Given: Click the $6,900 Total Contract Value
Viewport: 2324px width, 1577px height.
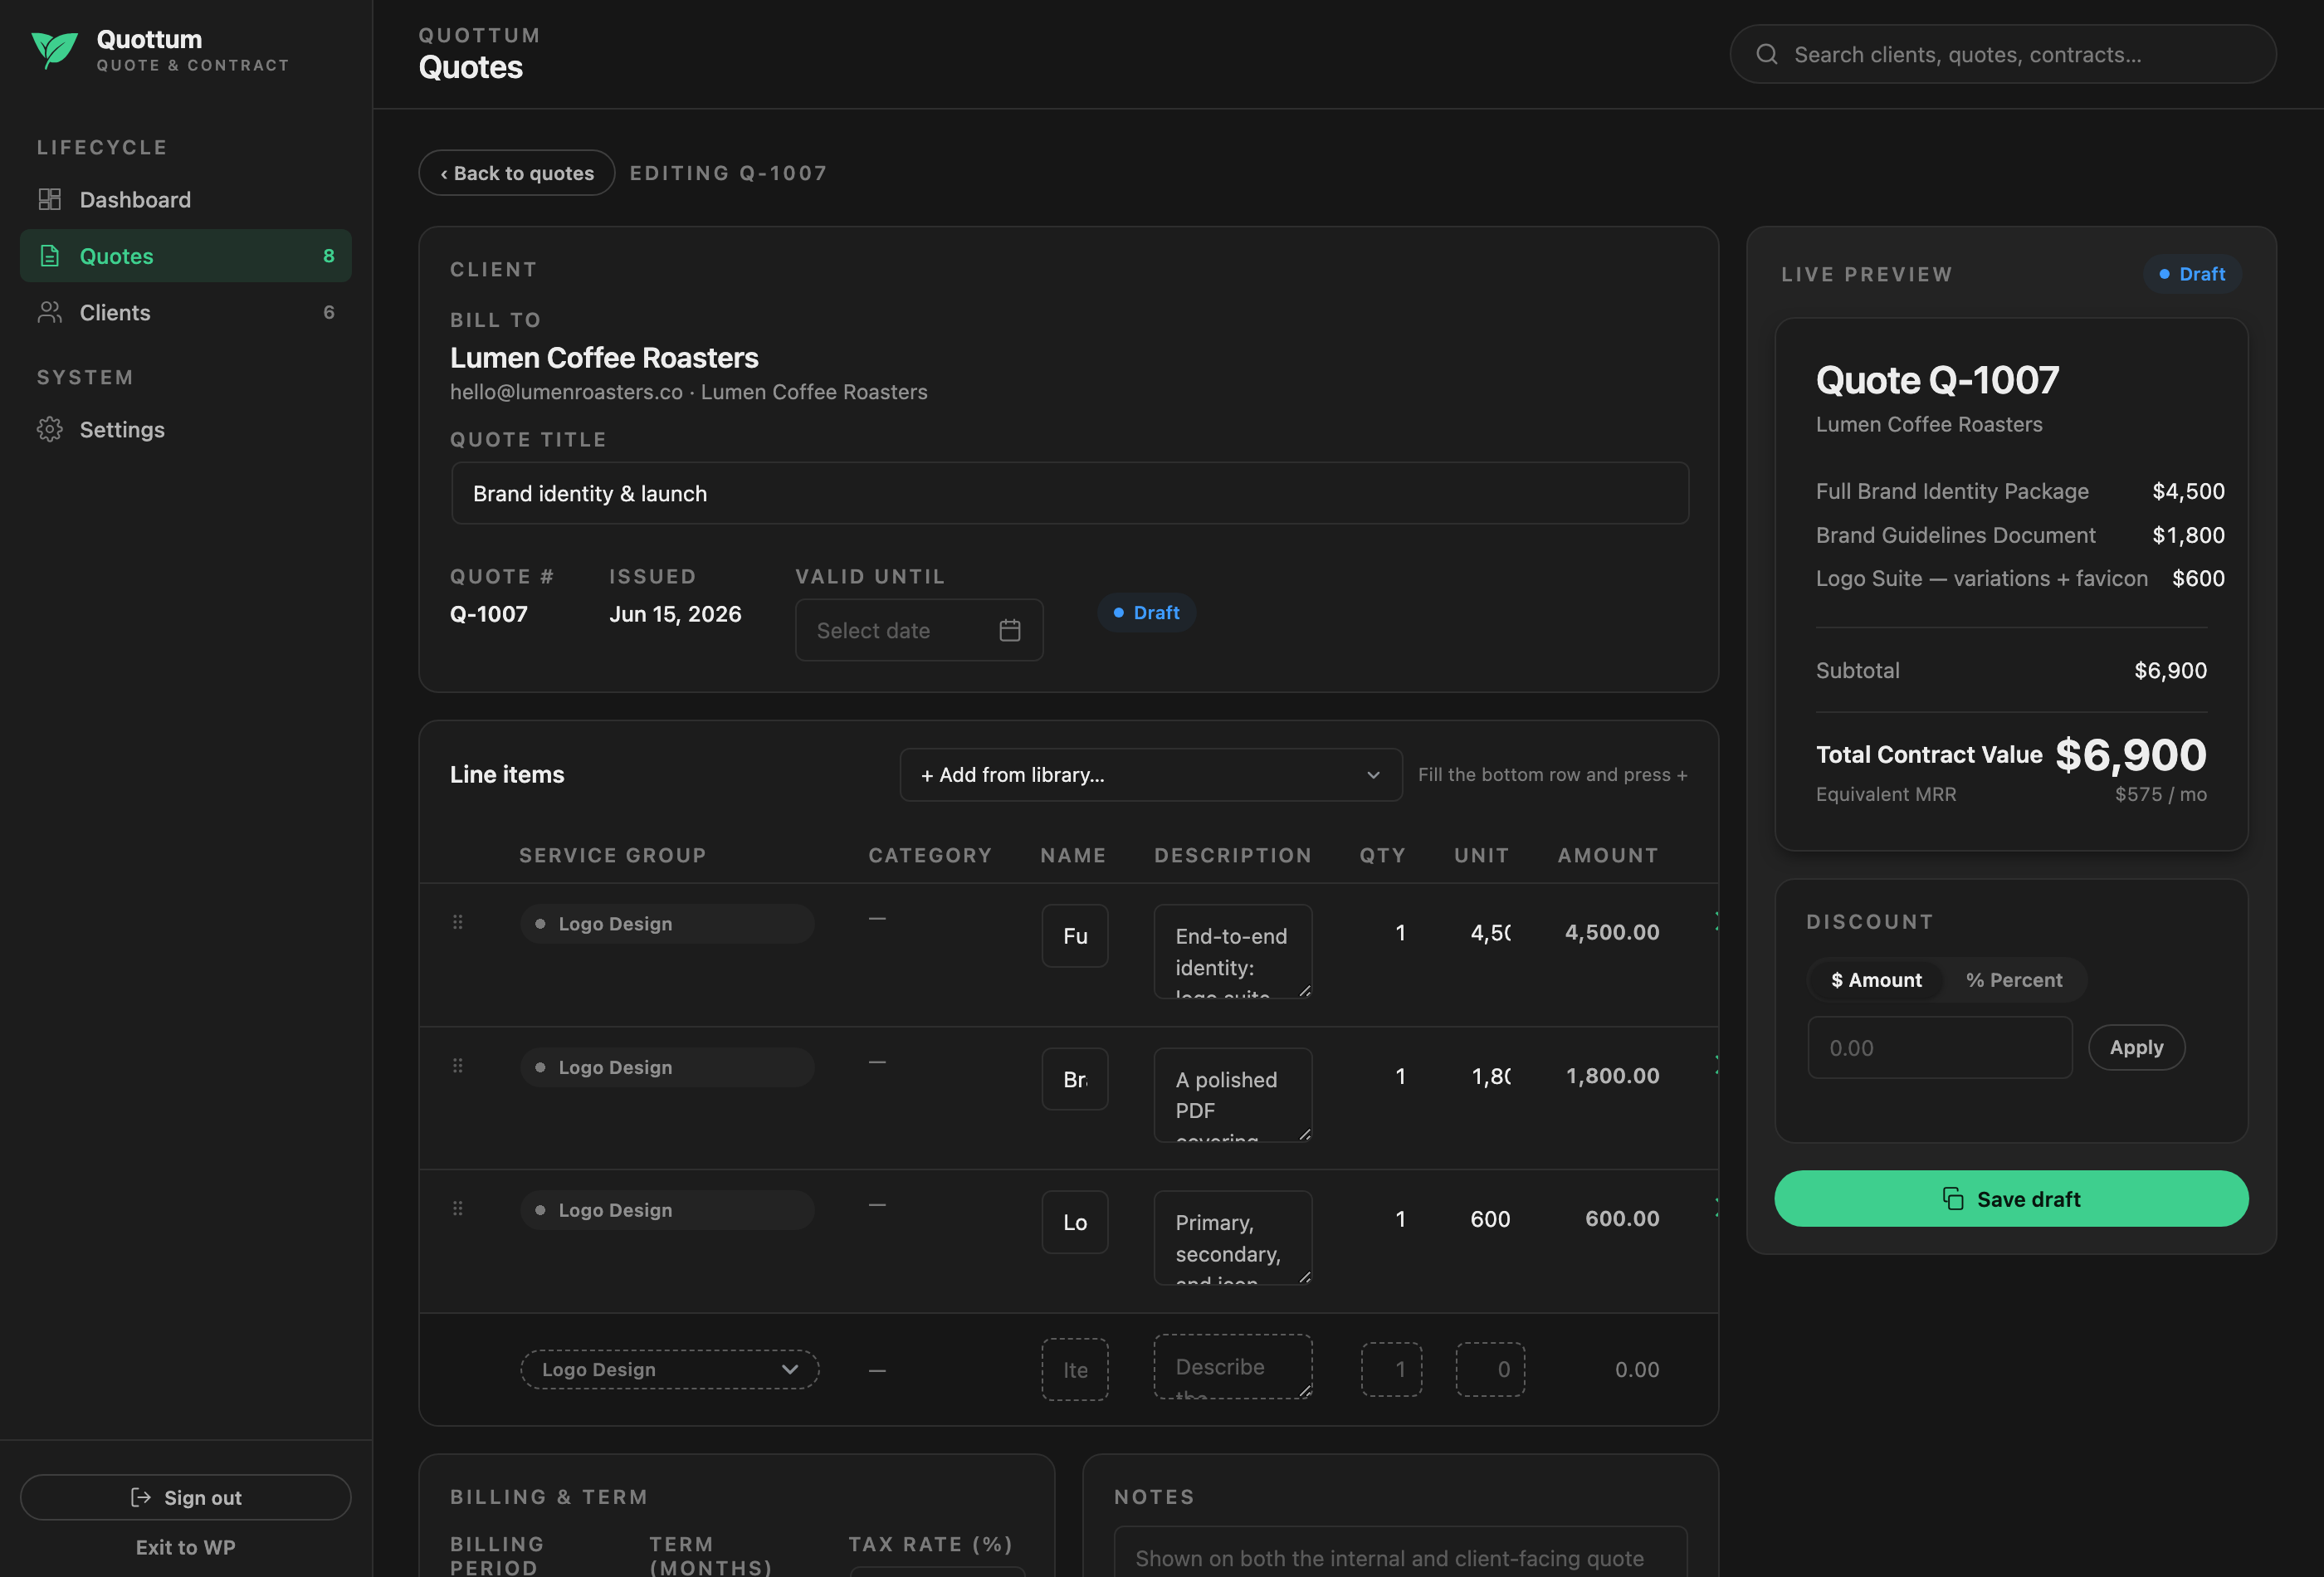Looking at the screenshot, I should [2131, 755].
